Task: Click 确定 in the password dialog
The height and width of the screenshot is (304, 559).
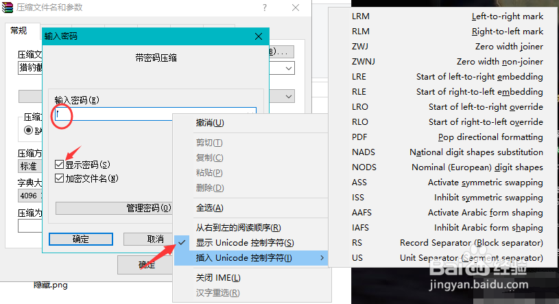Action: (81, 239)
